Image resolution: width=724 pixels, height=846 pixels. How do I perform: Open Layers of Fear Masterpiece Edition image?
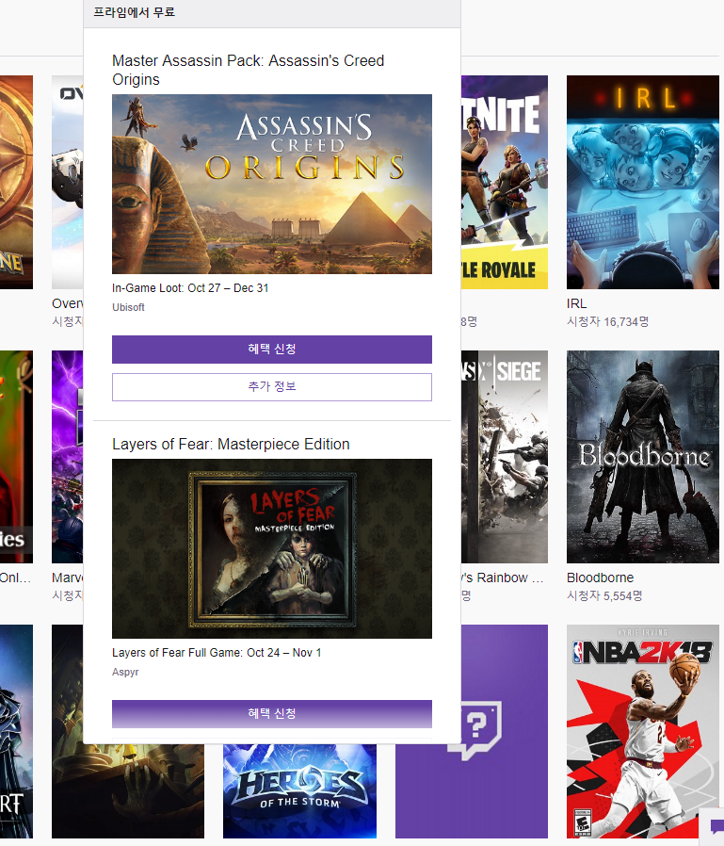pos(272,548)
